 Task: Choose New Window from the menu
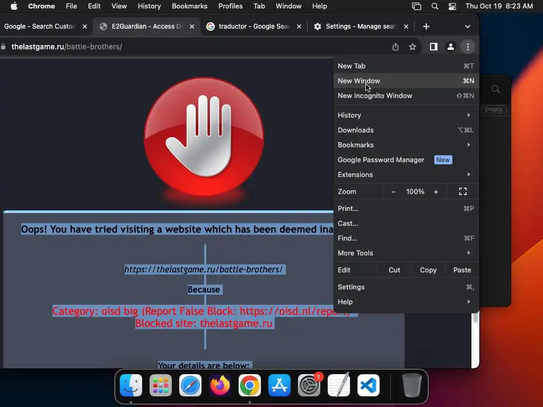pos(406,81)
